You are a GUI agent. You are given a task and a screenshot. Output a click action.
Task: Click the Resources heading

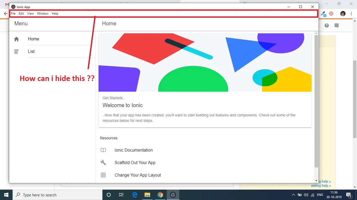click(x=109, y=138)
